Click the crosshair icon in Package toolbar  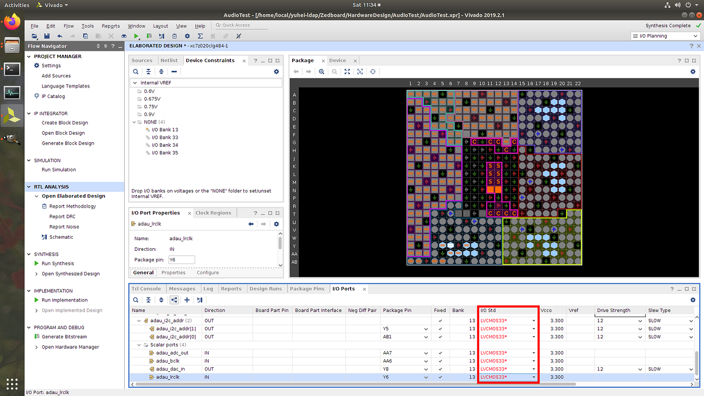tap(373, 72)
